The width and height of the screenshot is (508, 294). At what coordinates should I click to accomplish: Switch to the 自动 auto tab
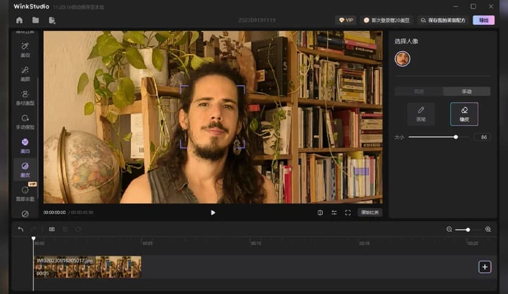pyautogui.click(x=419, y=92)
